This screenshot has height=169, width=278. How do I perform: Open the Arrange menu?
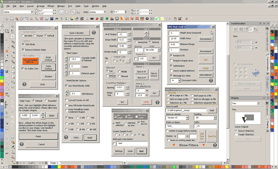[x=41, y=6]
